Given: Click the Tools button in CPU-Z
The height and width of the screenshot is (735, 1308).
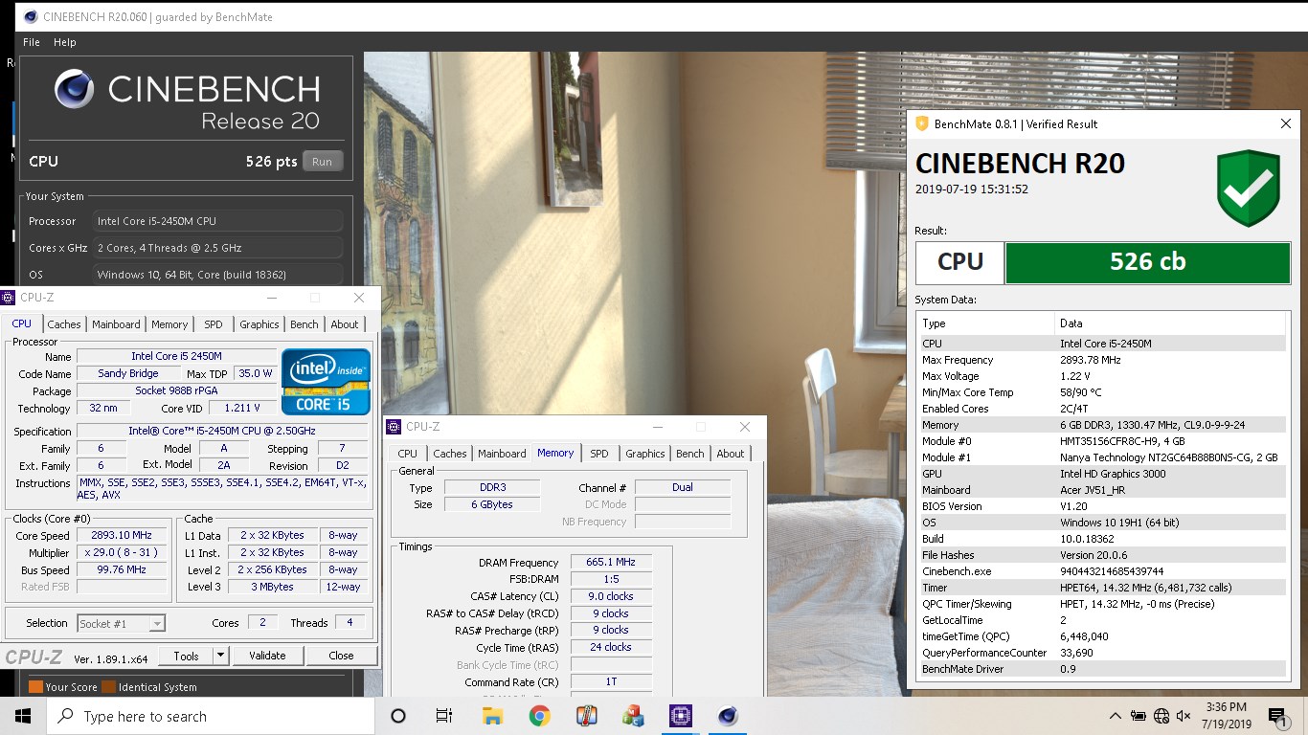Looking at the screenshot, I should click(x=186, y=656).
